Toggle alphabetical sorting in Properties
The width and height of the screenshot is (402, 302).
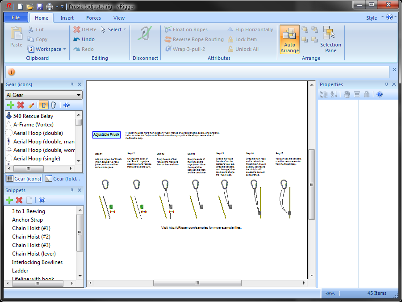334,94
